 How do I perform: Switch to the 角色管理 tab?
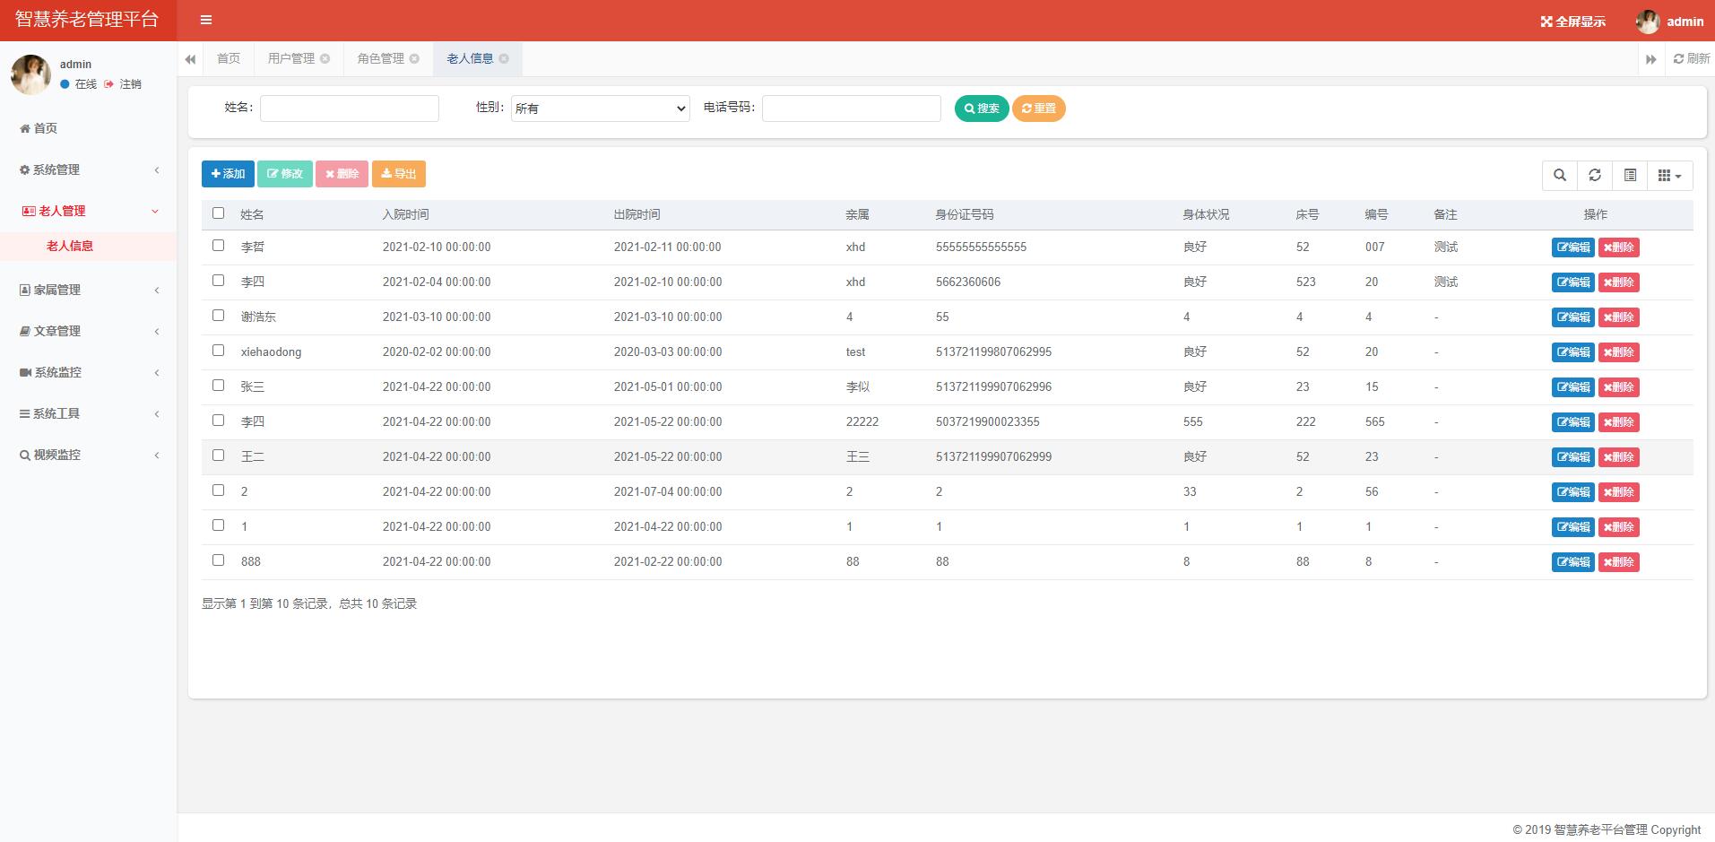pyautogui.click(x=381, y=58)
